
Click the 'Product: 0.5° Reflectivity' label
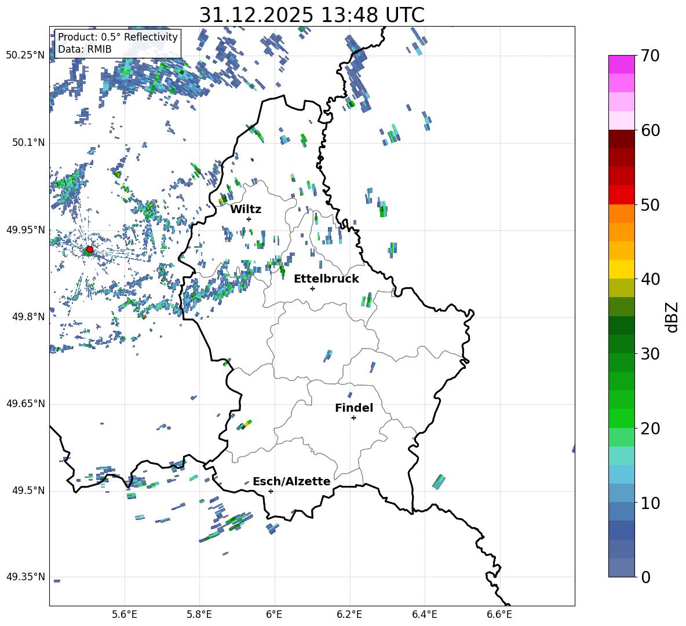coord(118,36)
